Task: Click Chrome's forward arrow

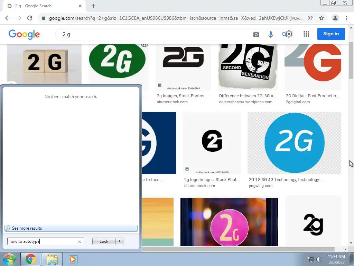Action: point(19,18)
